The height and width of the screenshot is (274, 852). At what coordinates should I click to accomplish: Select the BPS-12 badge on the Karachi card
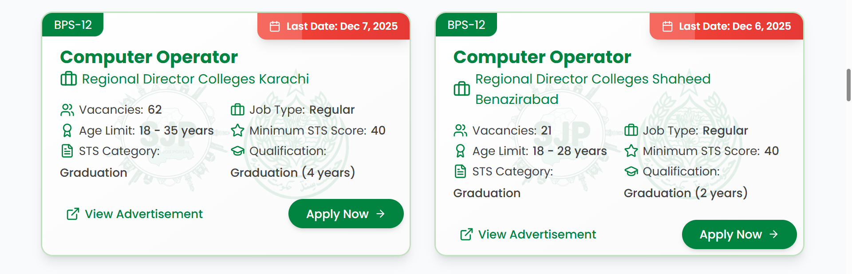pyautogui.click(x=72, y=25)
